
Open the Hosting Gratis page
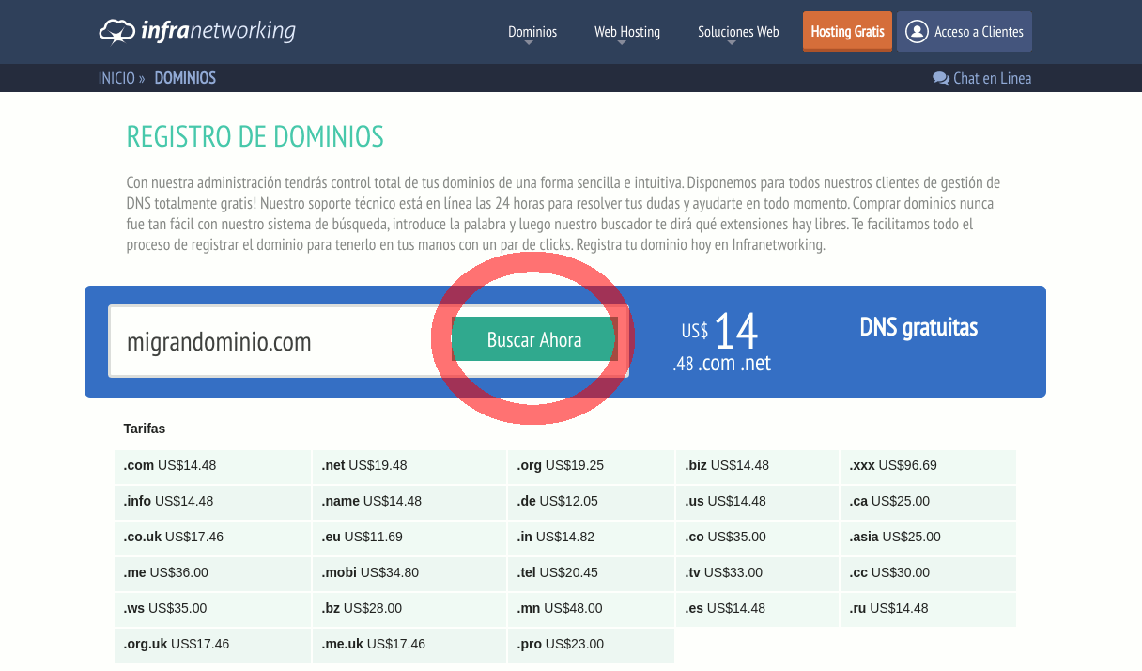click(847, 31)
